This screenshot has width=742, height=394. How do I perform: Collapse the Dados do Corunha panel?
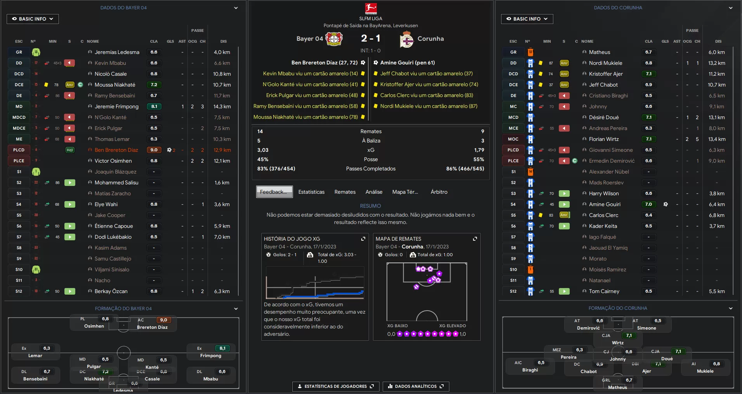pyautogui.click(x=731, y=8)
